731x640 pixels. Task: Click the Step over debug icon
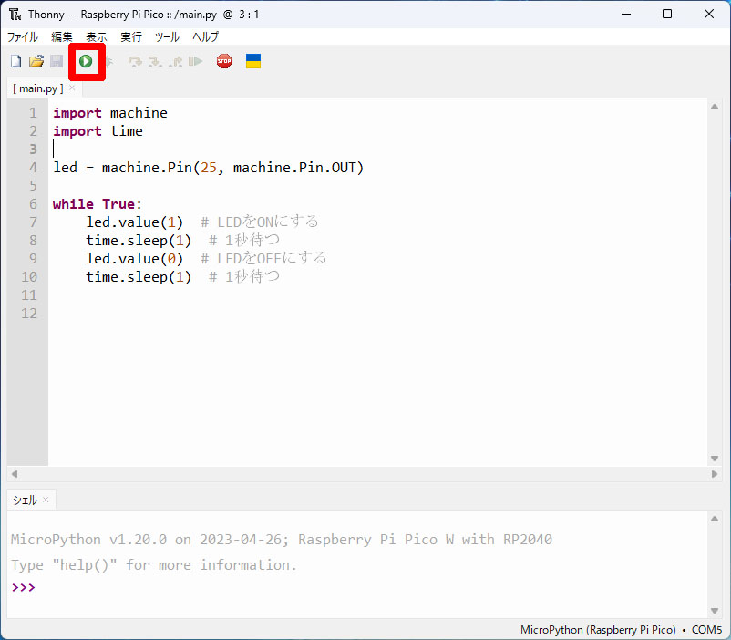135,61
